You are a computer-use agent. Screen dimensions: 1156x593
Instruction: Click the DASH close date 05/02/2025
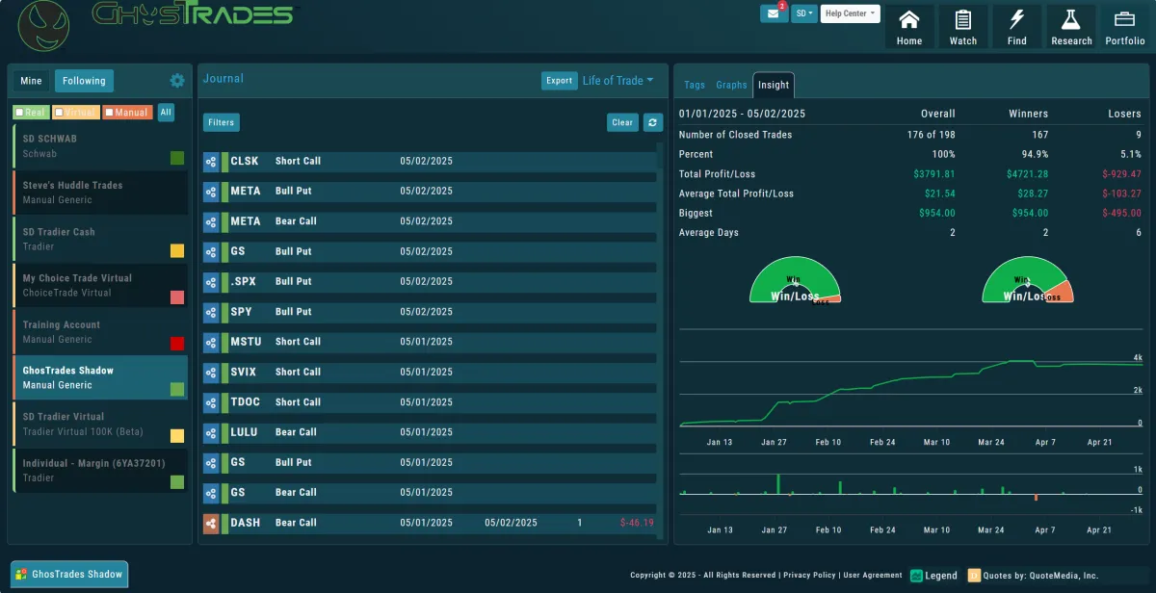click(511, 524)
